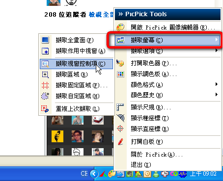Click the orange clock tray icon
Viewport: 223px width, 181px height.
147,174
